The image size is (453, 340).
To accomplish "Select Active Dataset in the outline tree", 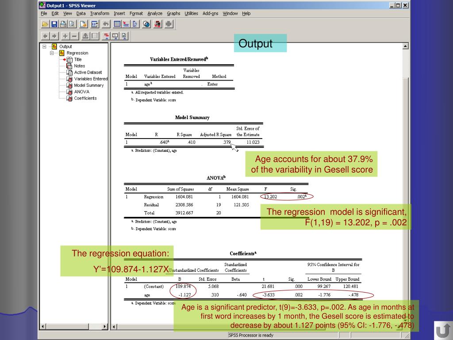I will point(88,72).
